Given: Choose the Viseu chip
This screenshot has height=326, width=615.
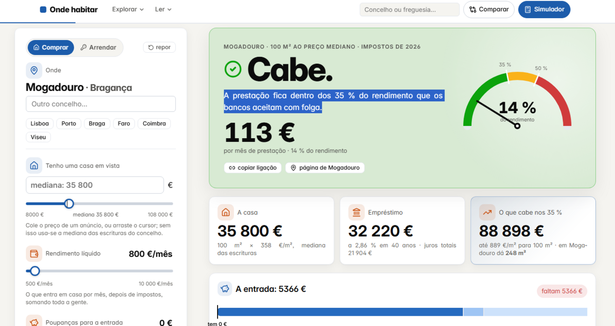Looking at the screenshot, I should click(x=38, y=137).
